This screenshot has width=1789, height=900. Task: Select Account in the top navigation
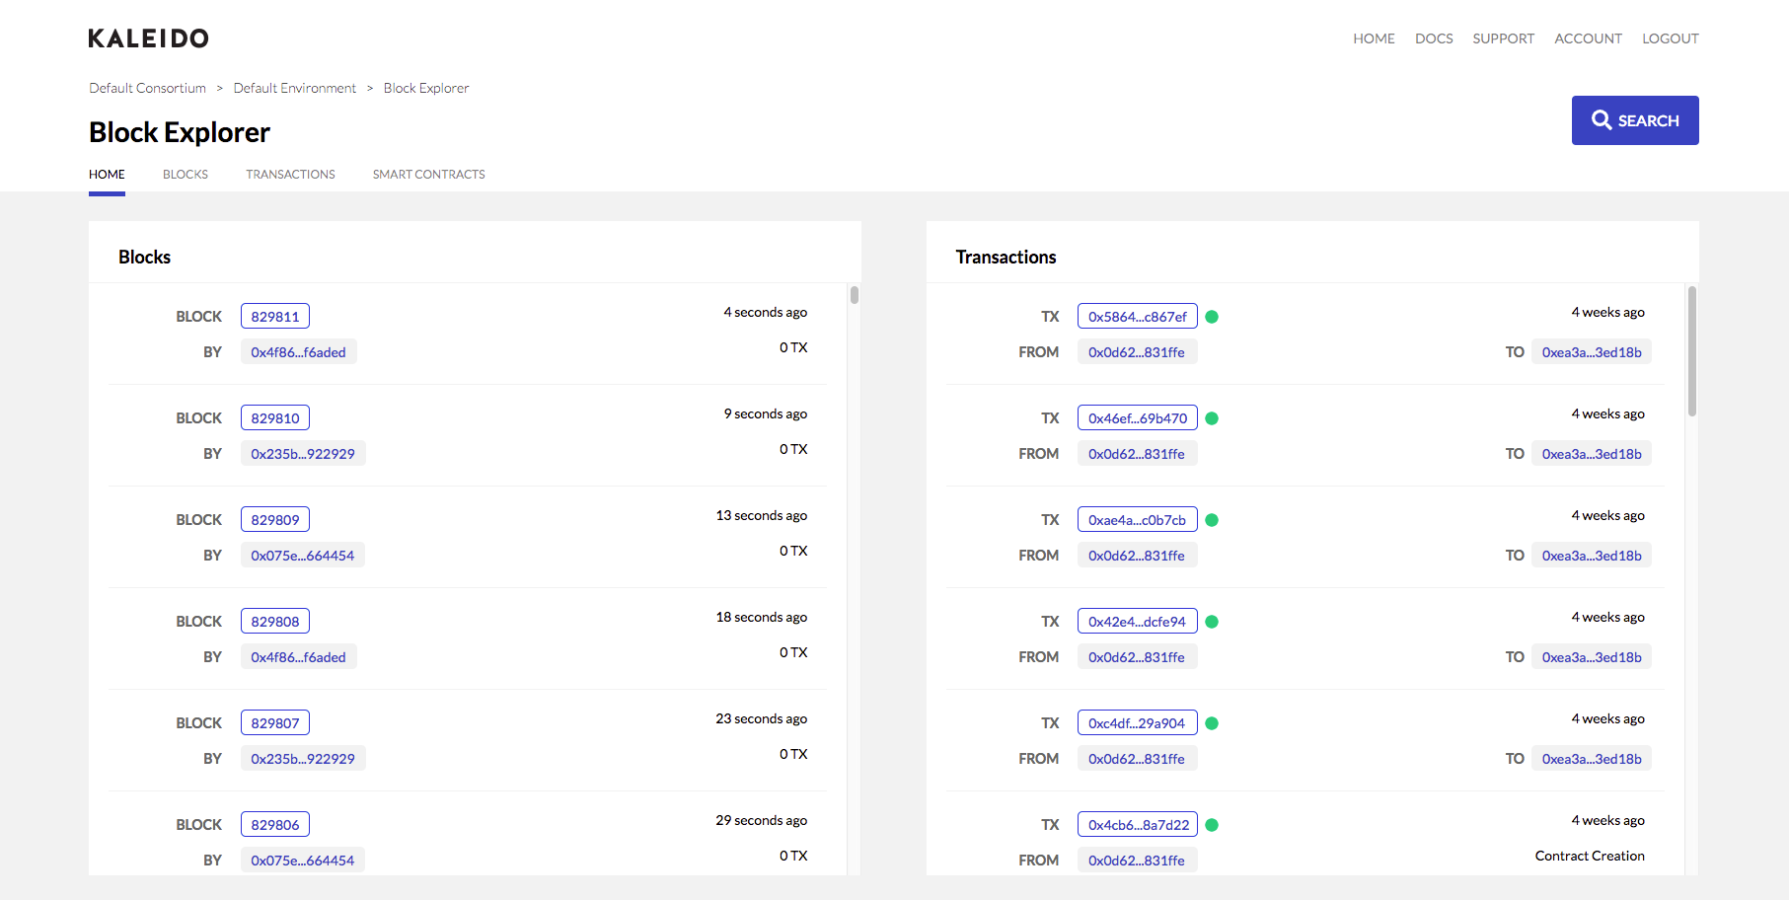pyautogui.click(x=1588, y=38)
